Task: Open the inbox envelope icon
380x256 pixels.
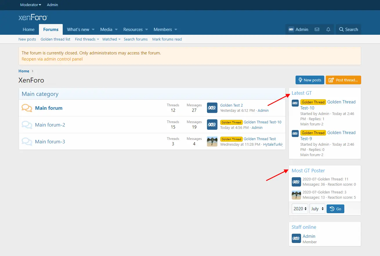Action: pos(317,30)
